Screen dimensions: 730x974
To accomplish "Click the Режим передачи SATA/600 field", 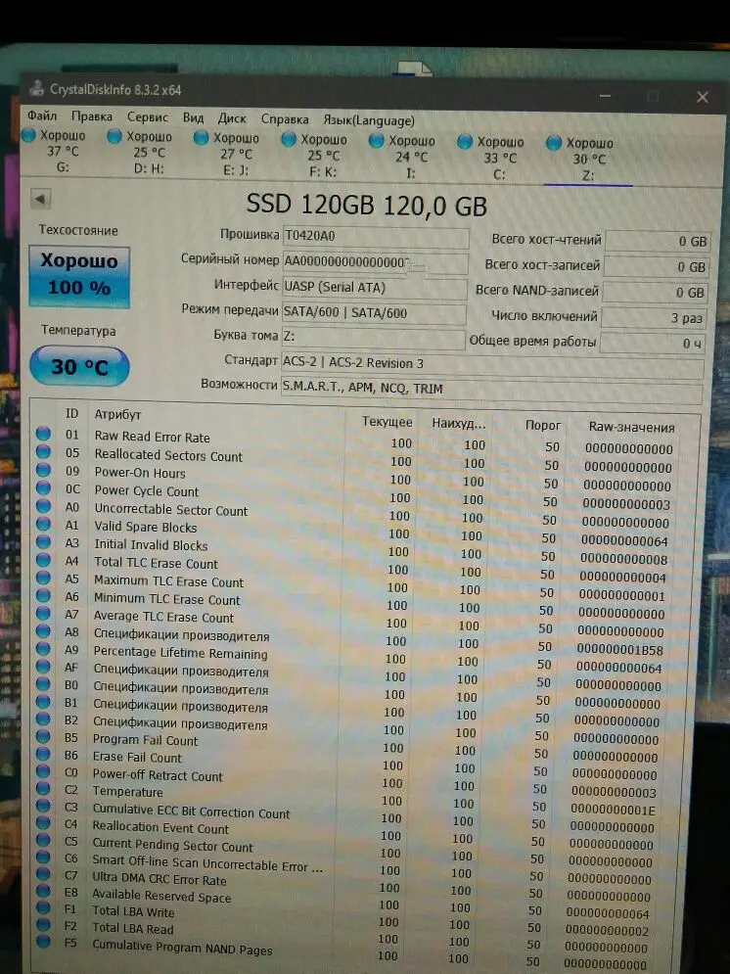I will click(x=374, y=313).
